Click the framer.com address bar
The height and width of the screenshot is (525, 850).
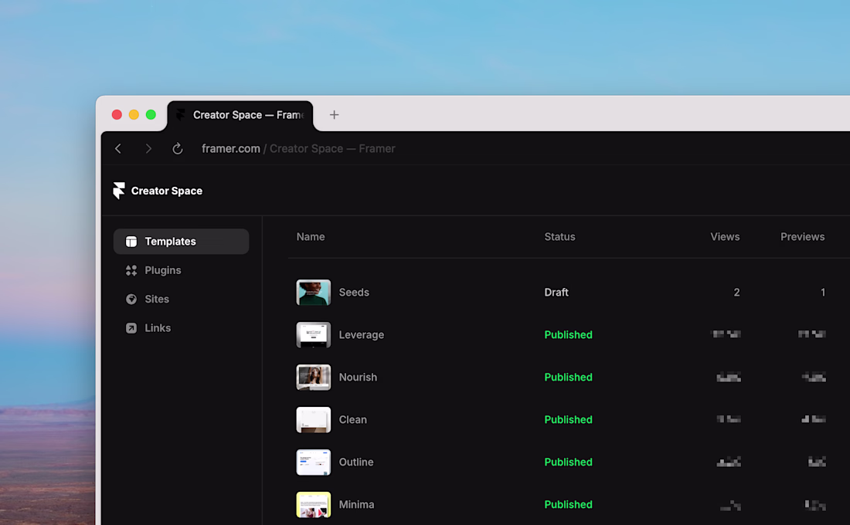tap(298, 149)
